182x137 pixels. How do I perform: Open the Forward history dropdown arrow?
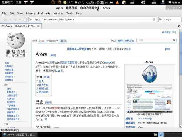point(20,19)
